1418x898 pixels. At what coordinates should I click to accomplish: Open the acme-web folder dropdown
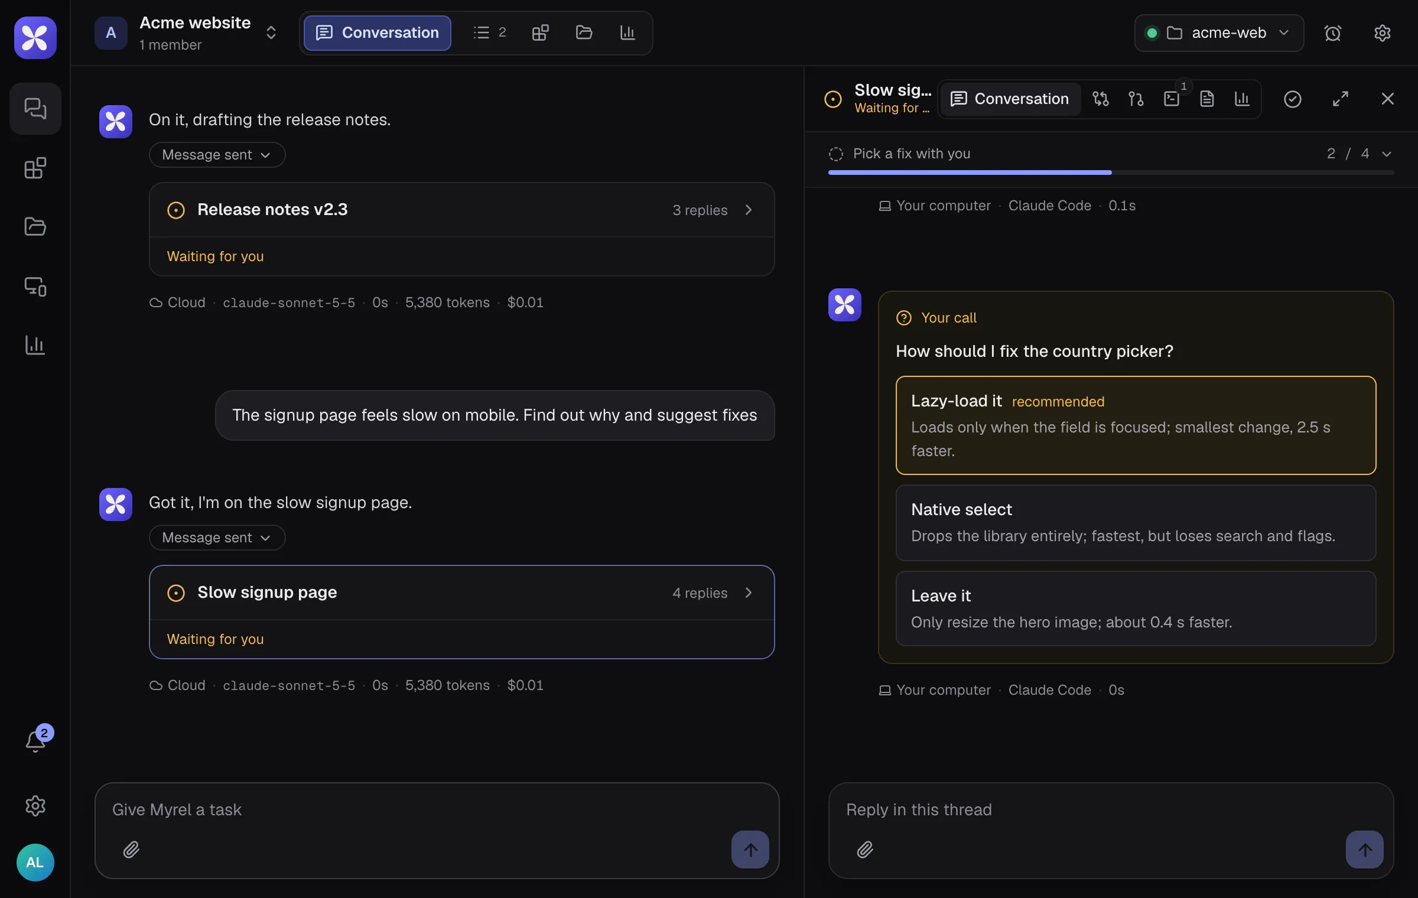click(1219, 33)
